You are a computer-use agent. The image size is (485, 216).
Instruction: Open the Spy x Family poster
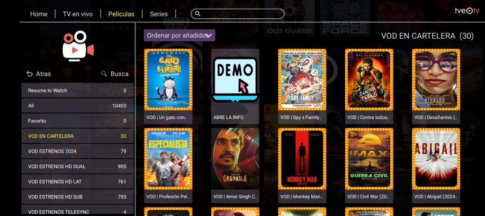pos(302,80)
